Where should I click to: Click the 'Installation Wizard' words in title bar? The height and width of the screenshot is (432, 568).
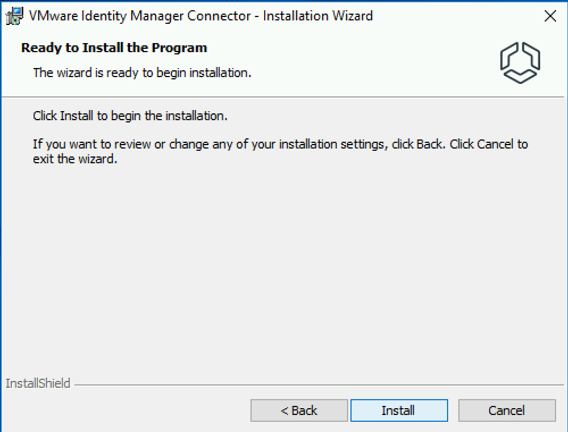(318, 16)
